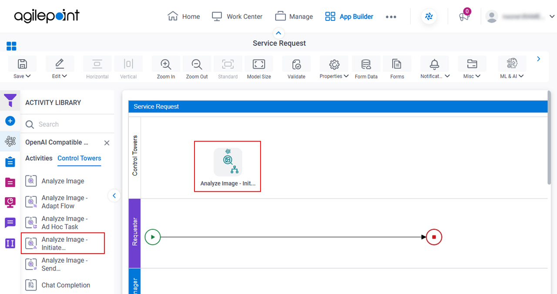This screenshot has width=557, height=294.
Task: Click the magenta folder sidebar icon
Action: [10, 182]
